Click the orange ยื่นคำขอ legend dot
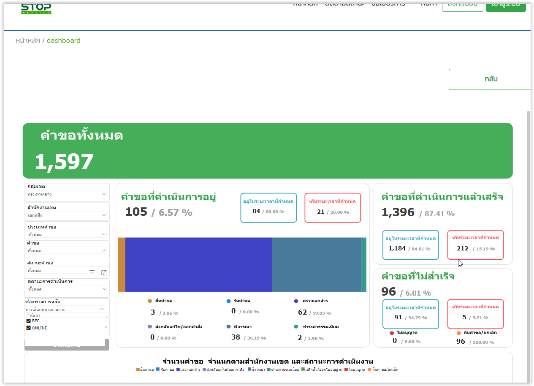 [150, 301]
